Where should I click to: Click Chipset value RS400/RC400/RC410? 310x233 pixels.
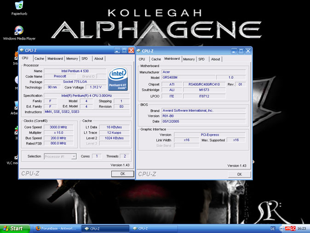click(204, 84)
